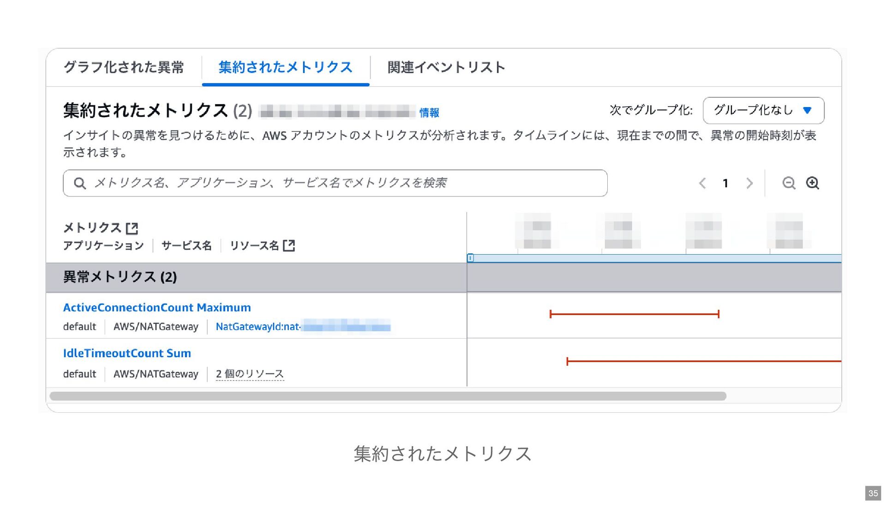Go to previous page with left chevron
This screenshot has width=886, height=506.
tap(702, 184)
